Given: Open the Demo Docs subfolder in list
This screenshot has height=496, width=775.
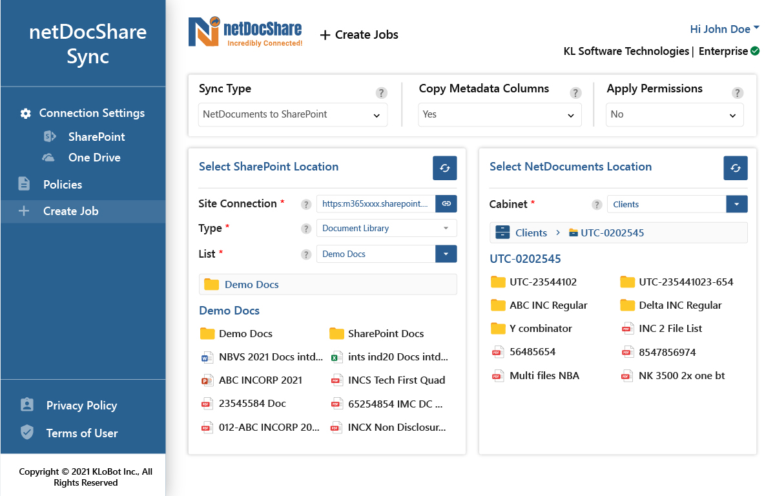Looking at the screenshot, I should click(236, 334).
